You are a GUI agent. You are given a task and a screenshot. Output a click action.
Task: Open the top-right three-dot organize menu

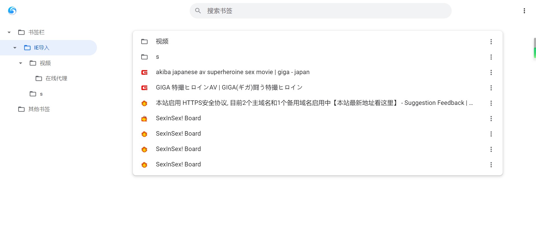click(x=524, y=11)
